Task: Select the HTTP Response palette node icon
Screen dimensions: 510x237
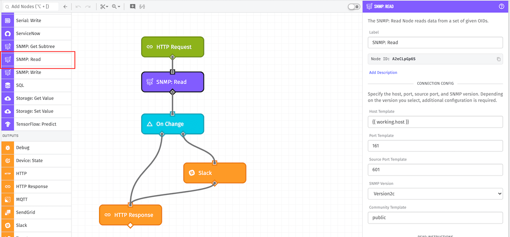Action: coord(7,187)
